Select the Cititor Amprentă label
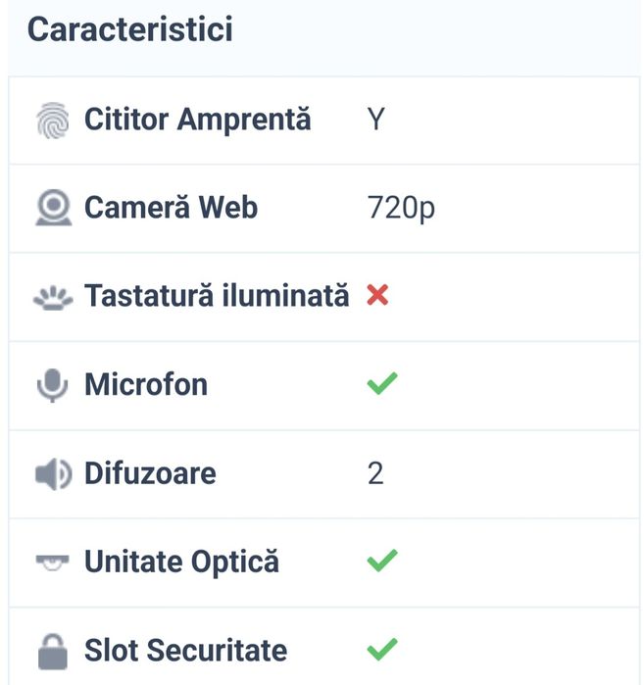 (197, 120)
